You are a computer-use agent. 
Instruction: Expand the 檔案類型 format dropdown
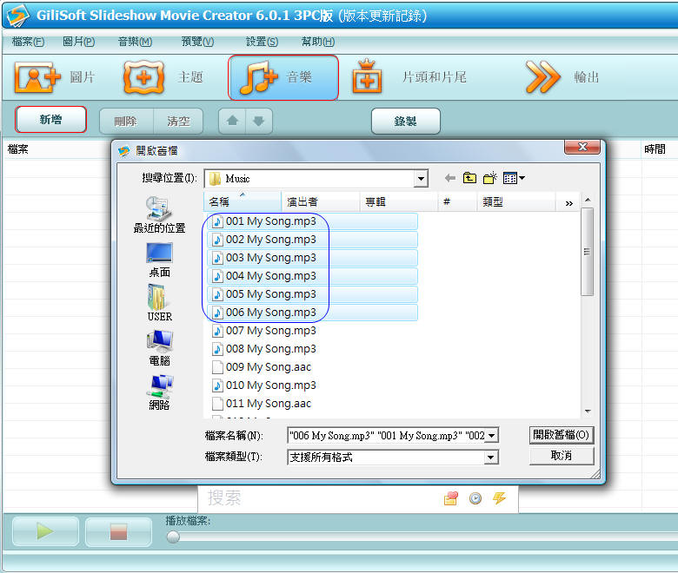[491, 458]
